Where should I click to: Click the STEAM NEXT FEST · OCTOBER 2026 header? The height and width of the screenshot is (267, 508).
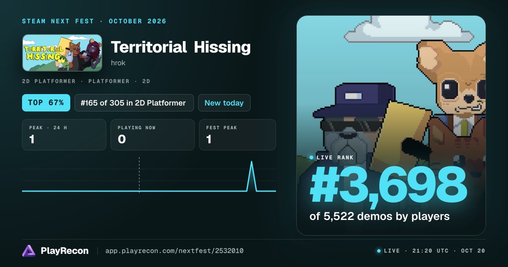click(94, 21)
